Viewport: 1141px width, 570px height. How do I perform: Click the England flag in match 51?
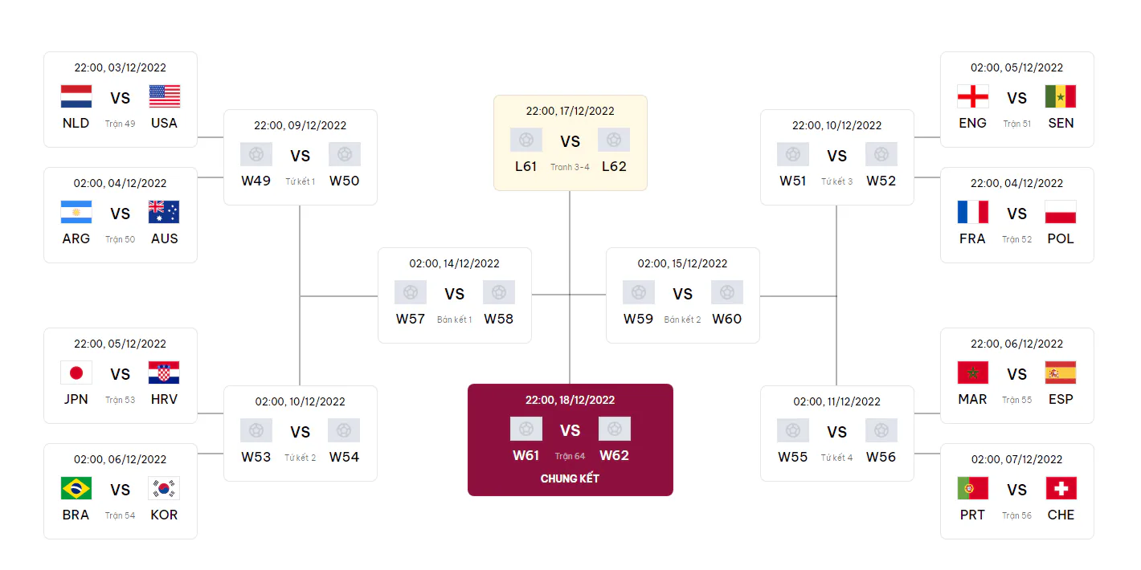point(973,96)
